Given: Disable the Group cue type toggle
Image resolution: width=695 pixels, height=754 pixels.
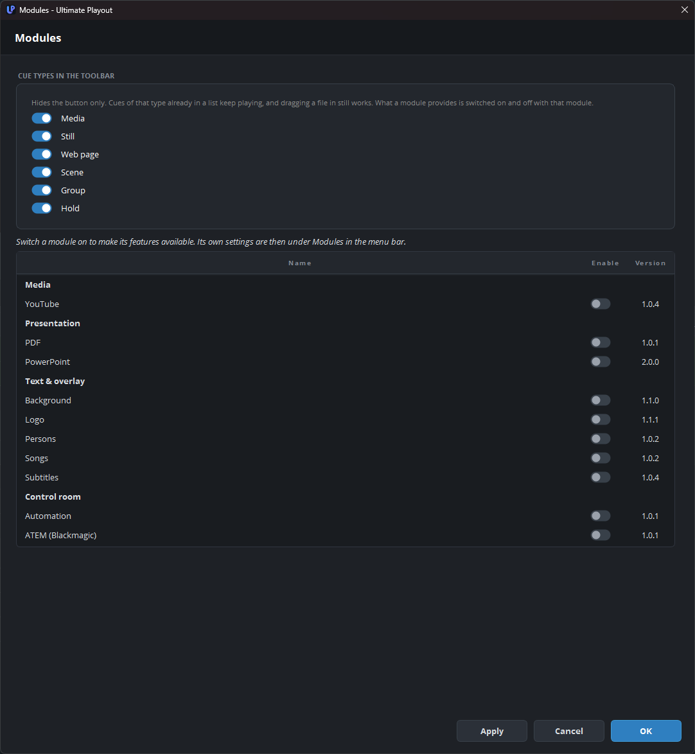Looking at the screenshot, I should 42,190.
